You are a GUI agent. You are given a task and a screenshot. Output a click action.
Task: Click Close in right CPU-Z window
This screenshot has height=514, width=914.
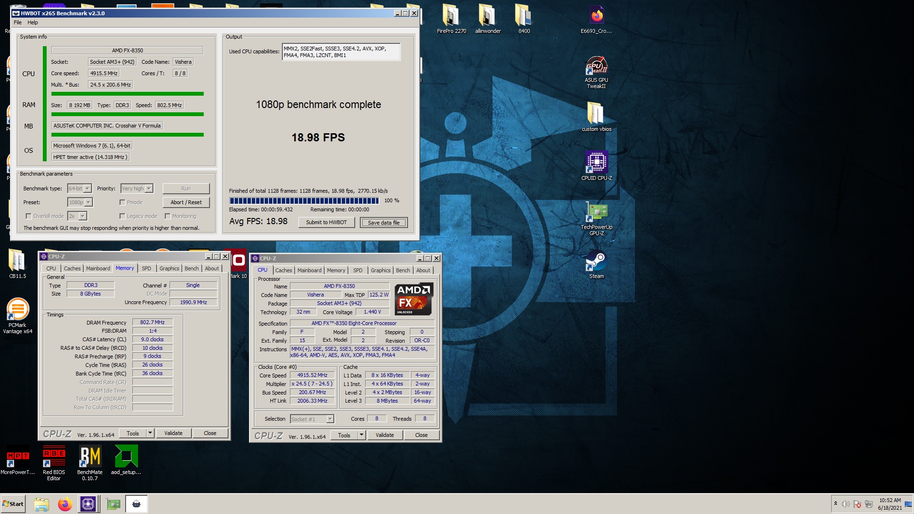421,435
